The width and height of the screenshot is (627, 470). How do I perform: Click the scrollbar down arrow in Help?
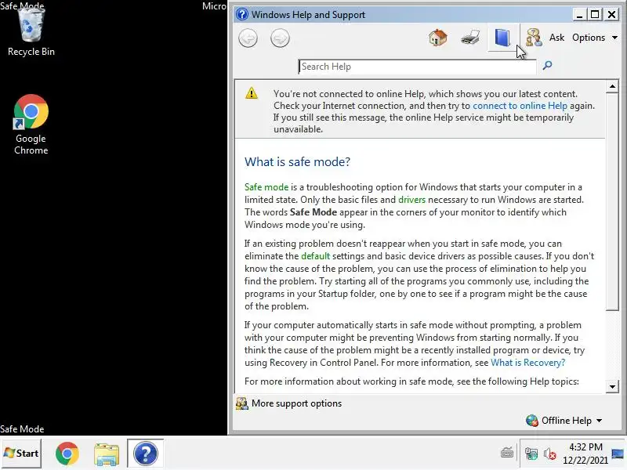coord(612,386)
